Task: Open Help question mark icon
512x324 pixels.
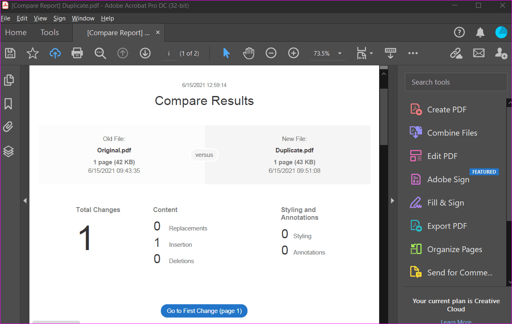Action: [x=459, y=32]
